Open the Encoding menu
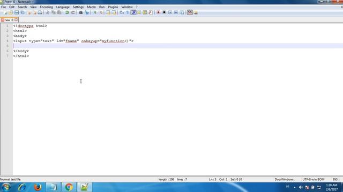The width and height of the screenshot is (343, 192). point(47,7)
